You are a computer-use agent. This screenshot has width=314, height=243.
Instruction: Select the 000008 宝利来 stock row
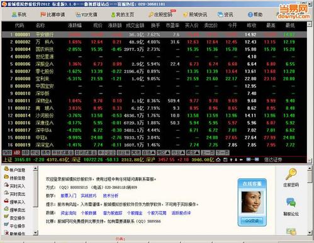click(x=154, y=78)
